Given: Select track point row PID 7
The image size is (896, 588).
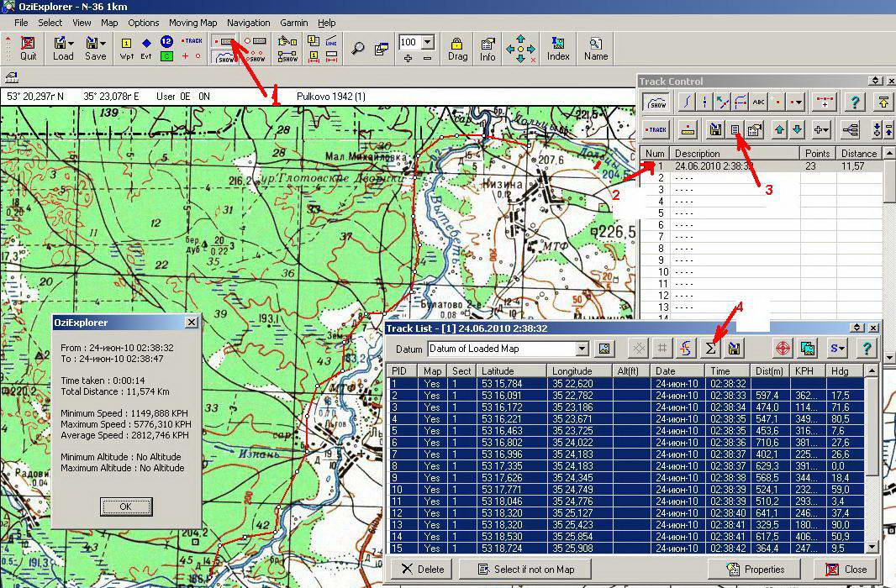Looking at the screenshot, I should (626, 454).
